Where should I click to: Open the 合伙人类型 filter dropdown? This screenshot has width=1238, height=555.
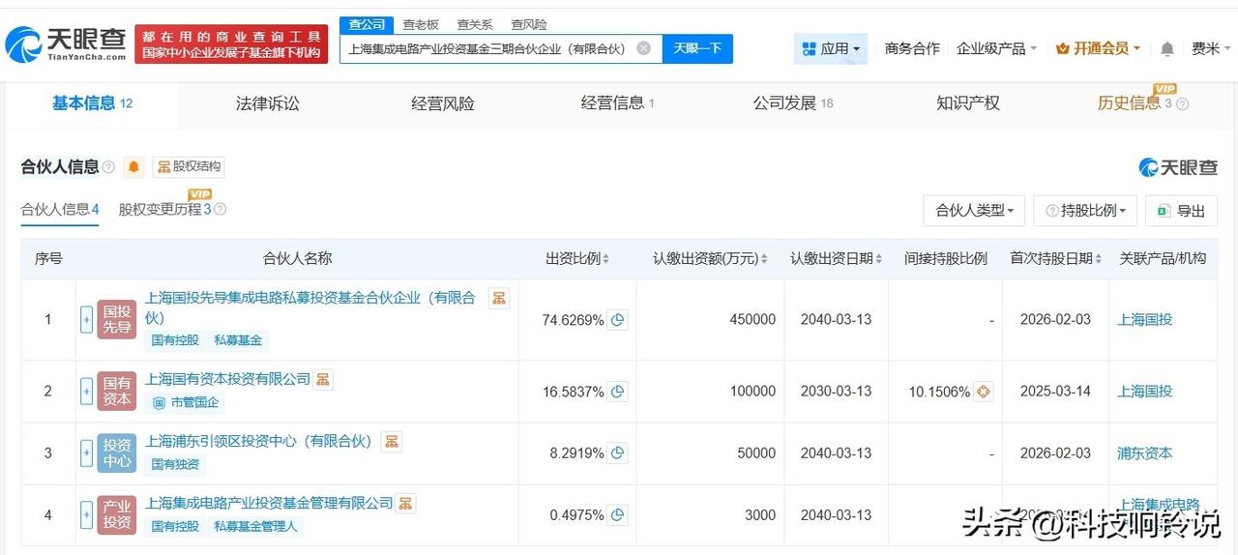click(x=974, y=210)
